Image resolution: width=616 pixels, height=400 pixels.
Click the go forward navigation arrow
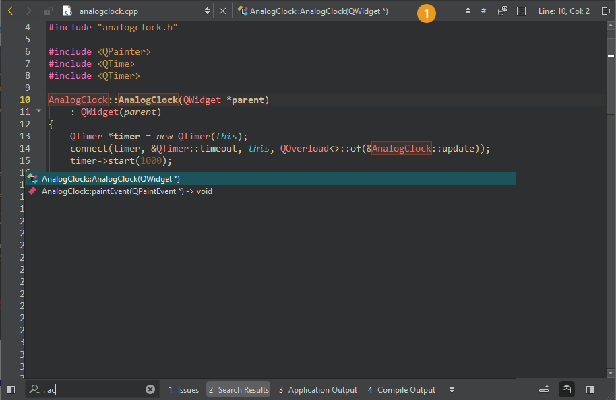click(28, 11)
